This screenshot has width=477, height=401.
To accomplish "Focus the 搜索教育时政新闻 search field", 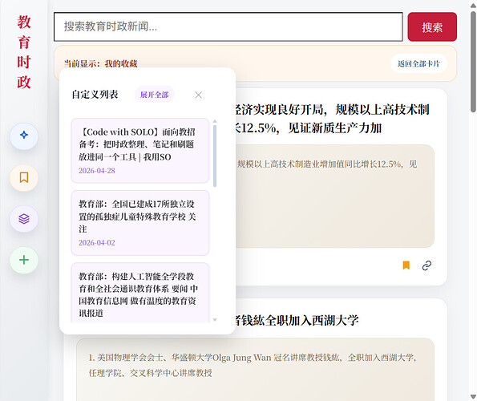I will coord(228,26).
